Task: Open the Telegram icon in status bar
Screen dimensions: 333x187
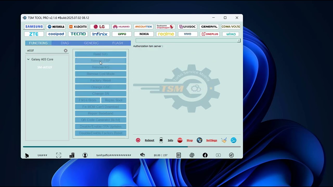Action: (x=231, y=155)
